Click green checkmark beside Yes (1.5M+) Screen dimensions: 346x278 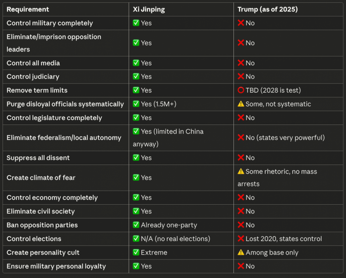pos(136,104)
